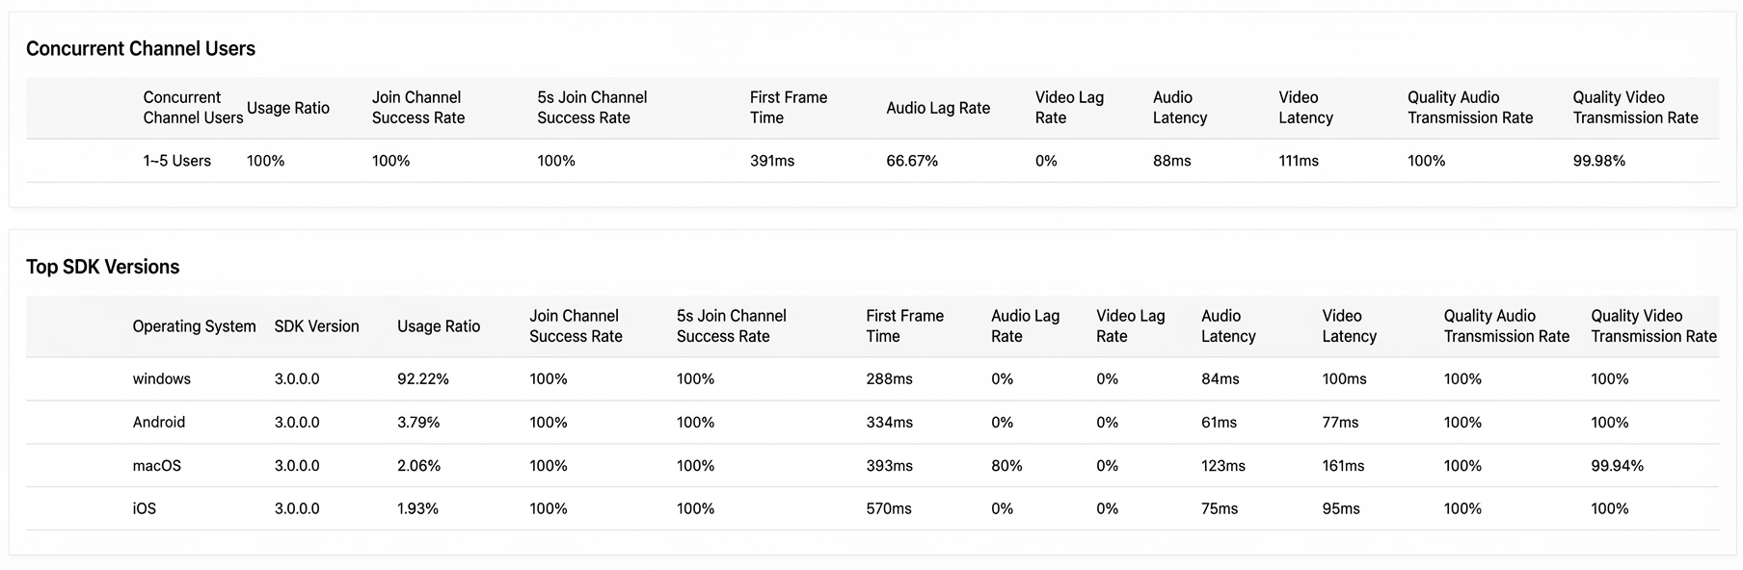Click the Top SDK Versions section title

pyautogui.click(x=103, y=267)
